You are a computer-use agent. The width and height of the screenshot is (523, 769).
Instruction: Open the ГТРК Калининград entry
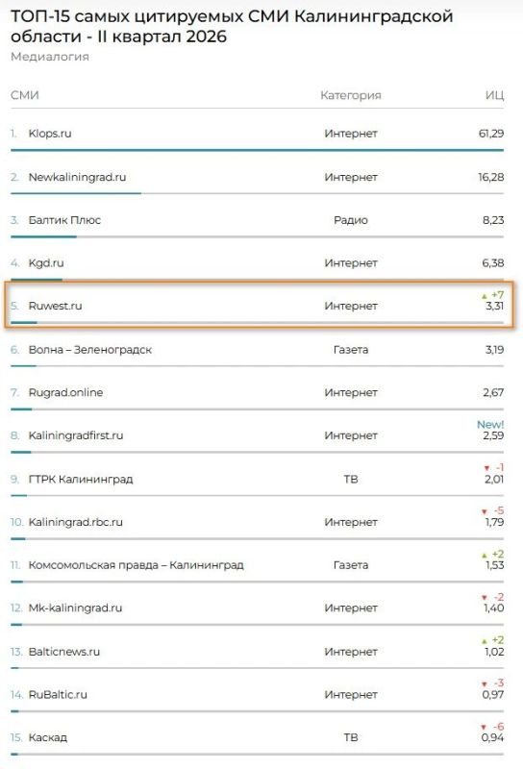pyautogui.click(x=81, y=479)
